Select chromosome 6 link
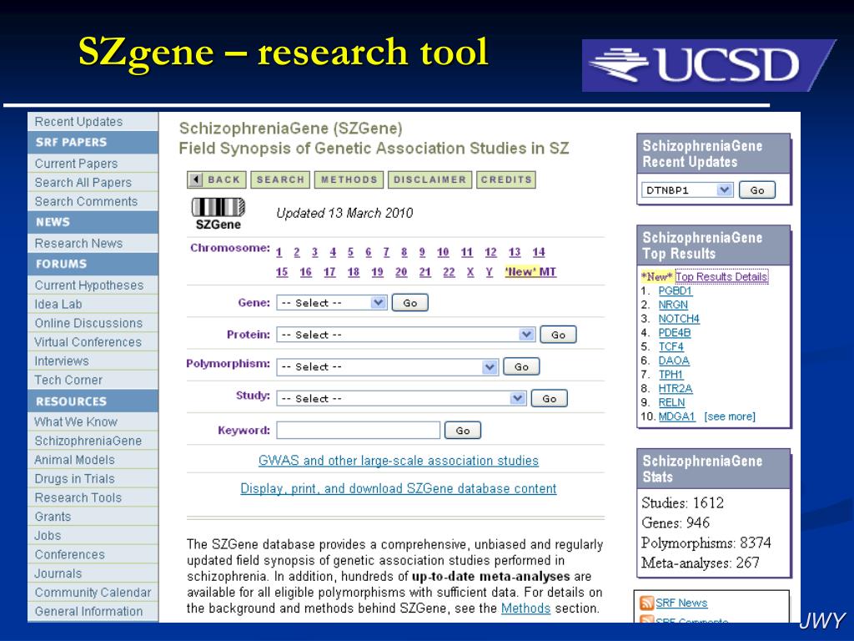This screenshot has height=641, width=854. pos(368,252)
